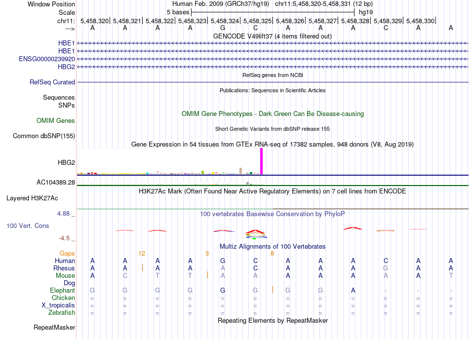Open the H3K27Ac Mark ENCODE track title

(273, 191)
